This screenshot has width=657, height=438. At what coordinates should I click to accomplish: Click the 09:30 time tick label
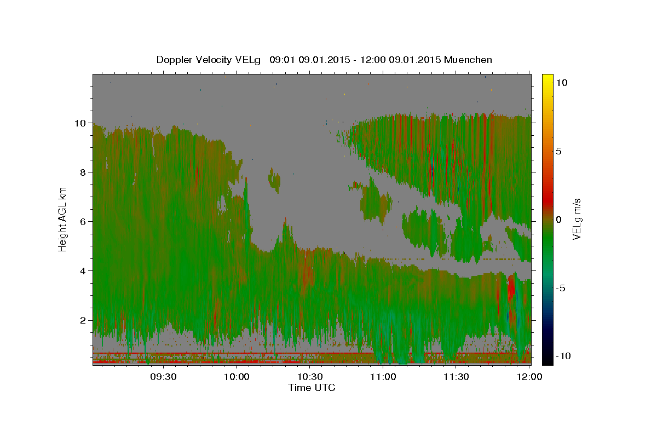(164, 377)
